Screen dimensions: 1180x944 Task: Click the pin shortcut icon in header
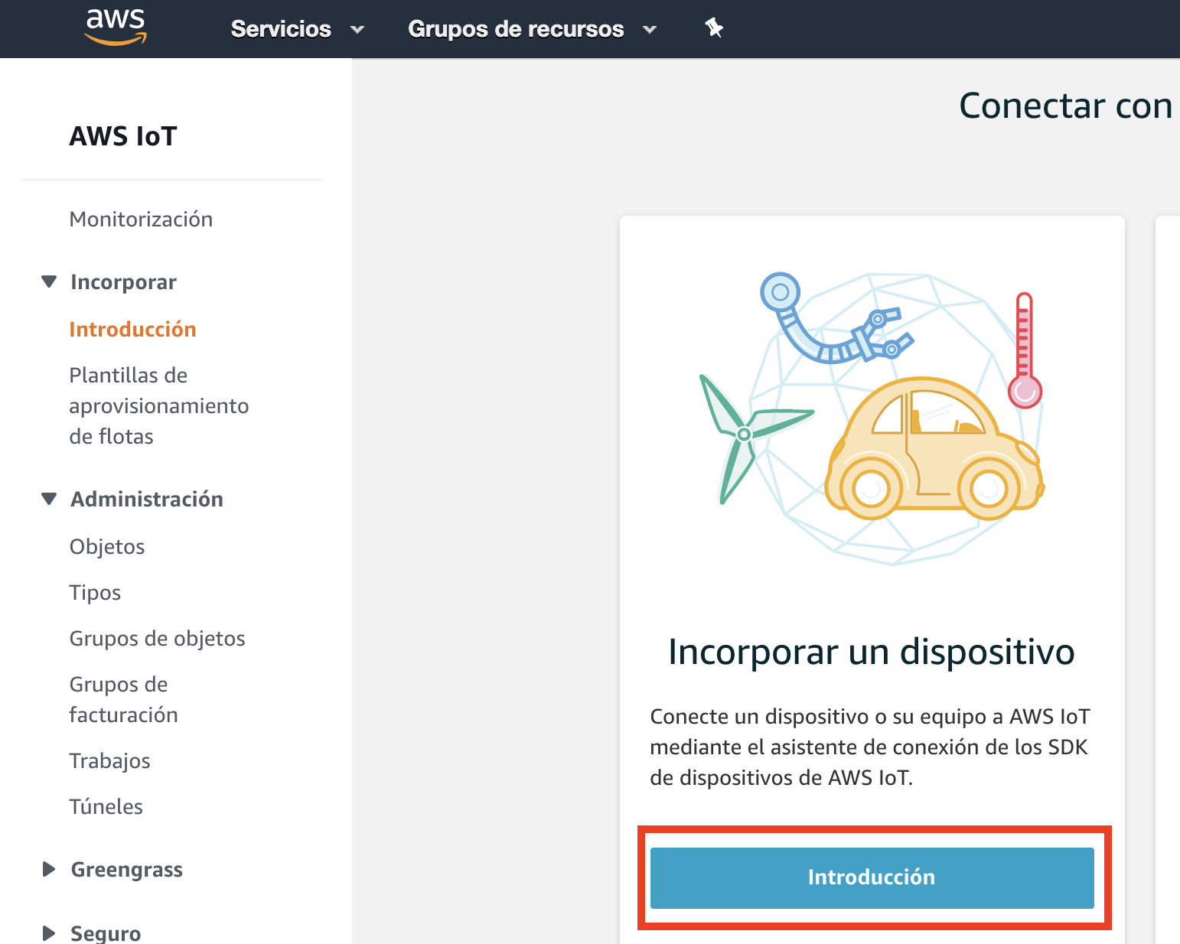click(x=714, y=28)
